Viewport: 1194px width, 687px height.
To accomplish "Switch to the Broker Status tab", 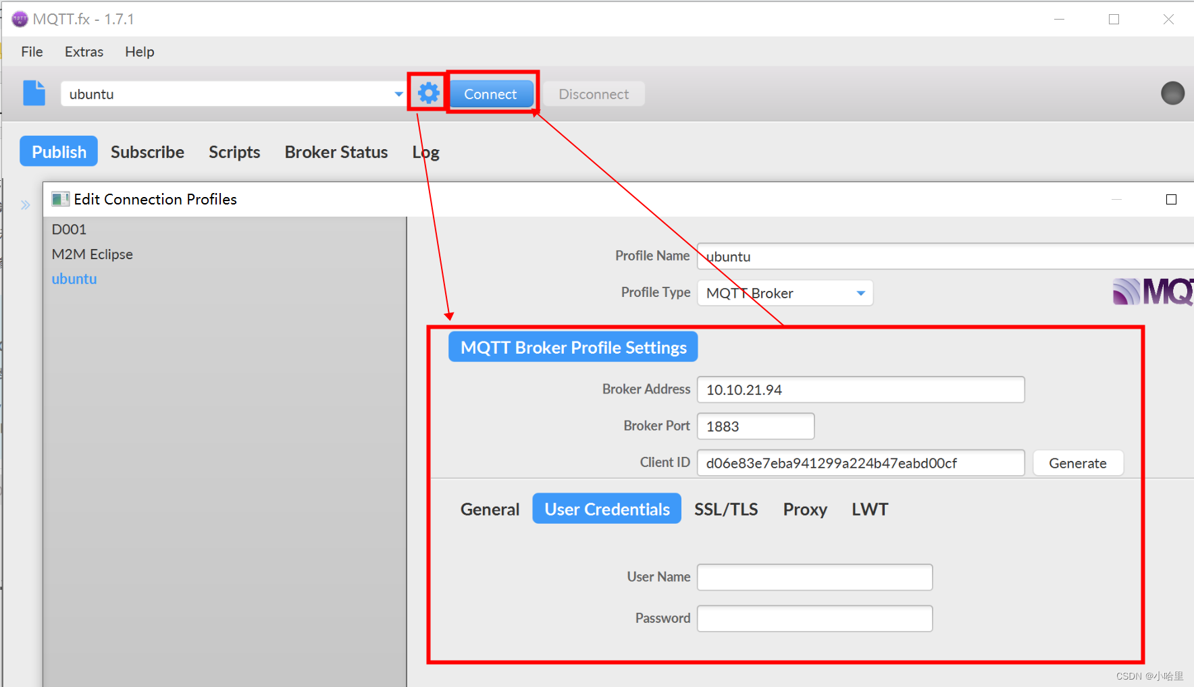I will click(336, 152).
